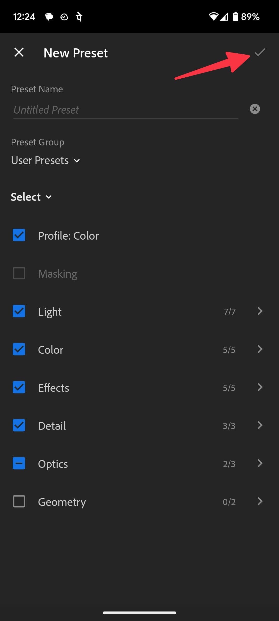Disable the Effects checkbox
Image resolution: width=279 pixels, height=621 pixels.
pos(19,387)
